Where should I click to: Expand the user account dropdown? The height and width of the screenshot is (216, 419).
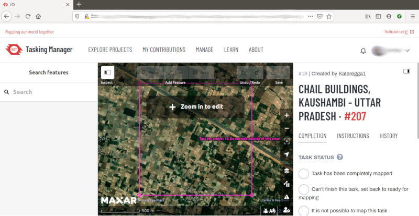coord(407,51)
